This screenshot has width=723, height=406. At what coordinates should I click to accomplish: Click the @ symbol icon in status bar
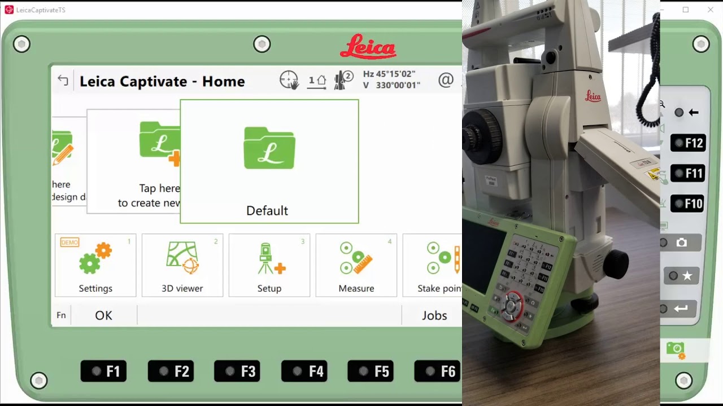(446, 81)
